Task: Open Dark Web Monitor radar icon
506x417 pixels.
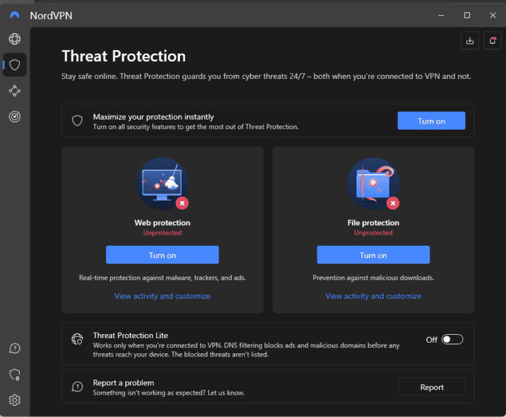Action: click(x=14, y=116)
